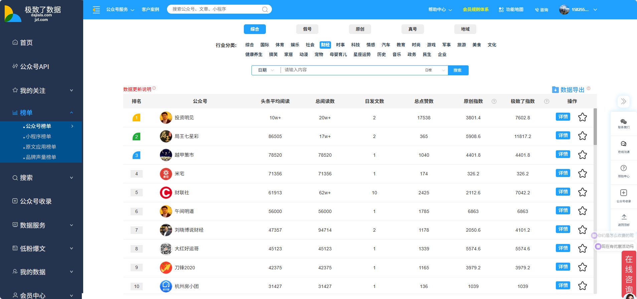Viewport: 637px width, 299px height.
Task: Favorite 财联社 with the star
Action: click(582, 192)
